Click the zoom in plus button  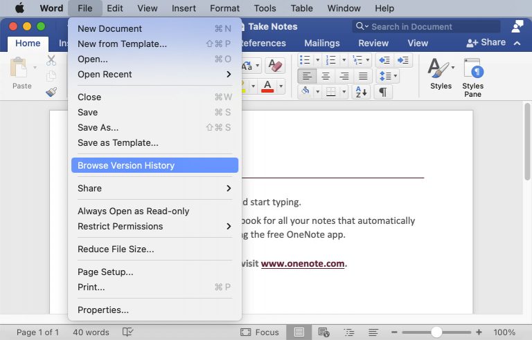point(479,332)
